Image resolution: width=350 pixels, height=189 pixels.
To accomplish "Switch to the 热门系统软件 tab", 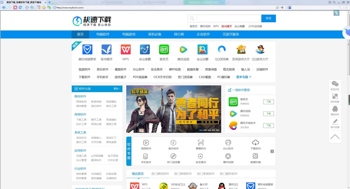I will (206, 174).
